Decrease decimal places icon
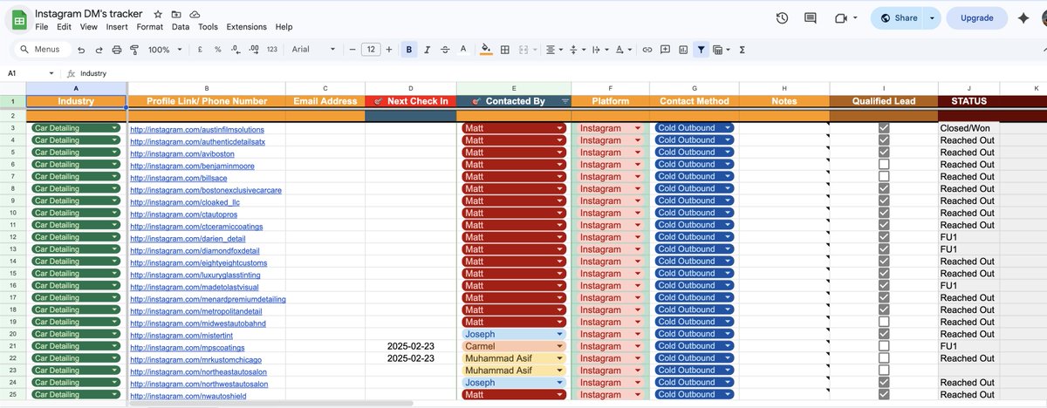 coord(236,50)
